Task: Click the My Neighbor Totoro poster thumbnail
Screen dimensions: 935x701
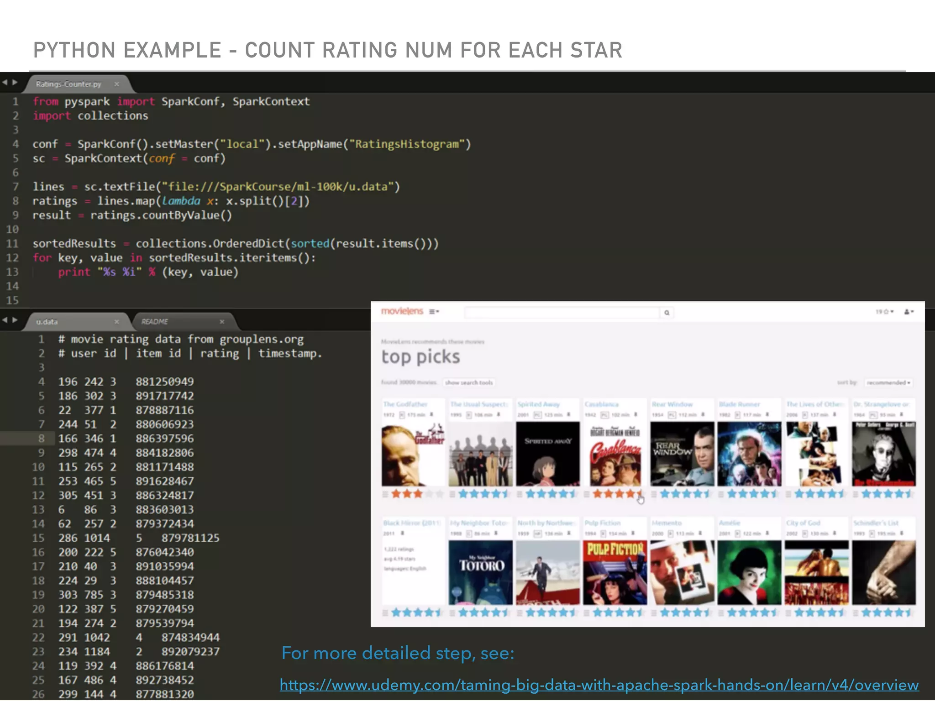Action: tap(481, 573)
